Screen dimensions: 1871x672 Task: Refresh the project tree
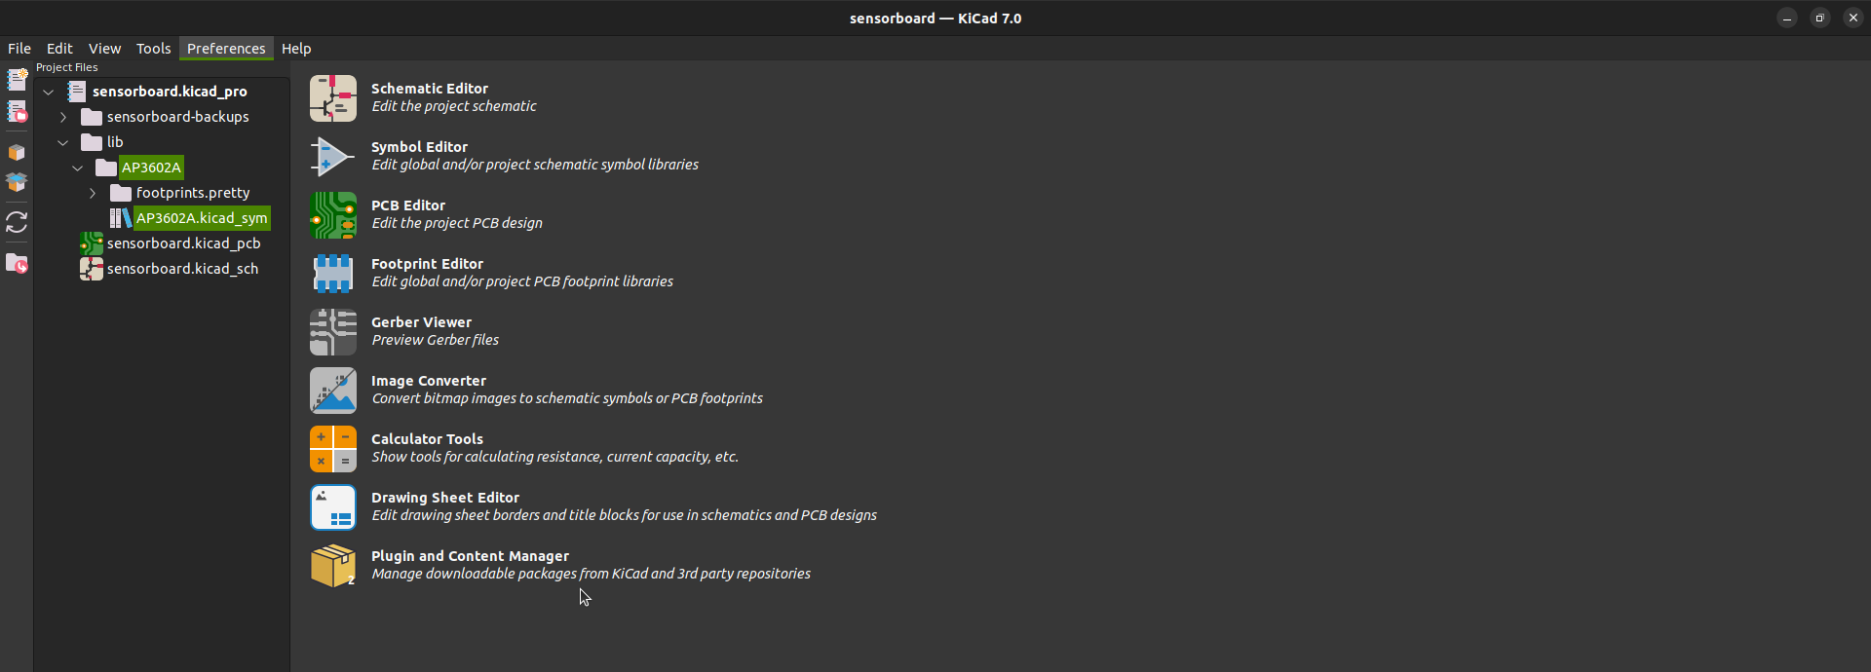[x=17, y=223]
